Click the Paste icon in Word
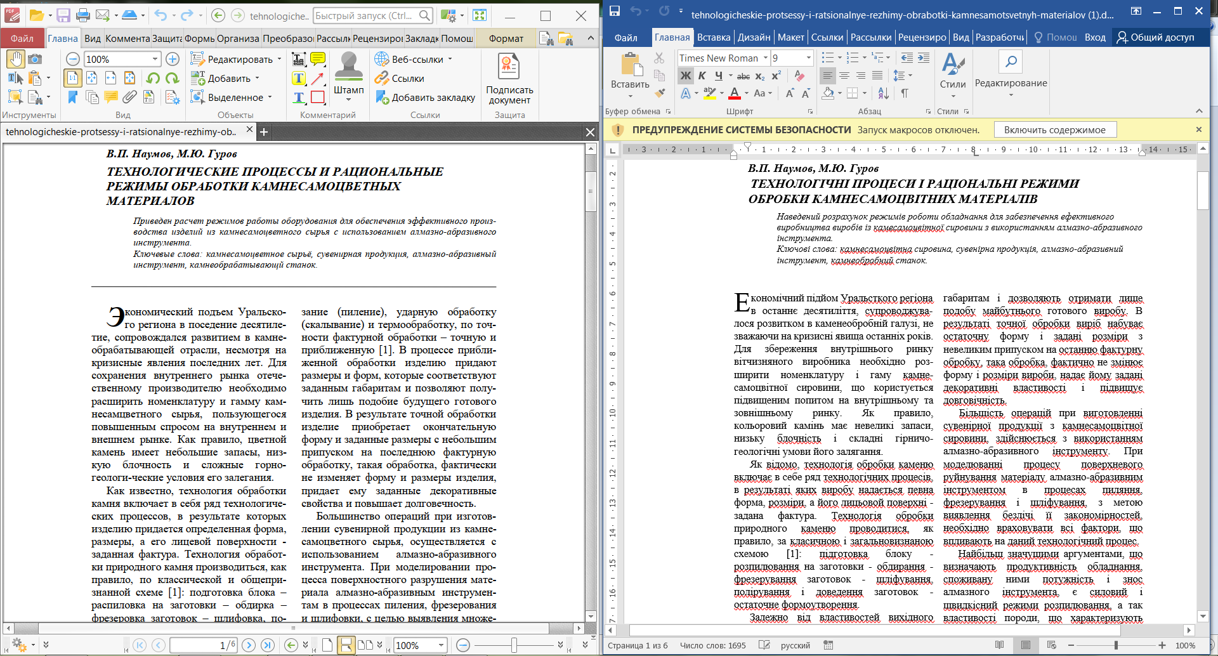The image size is (1218, 656). [630, 64]
